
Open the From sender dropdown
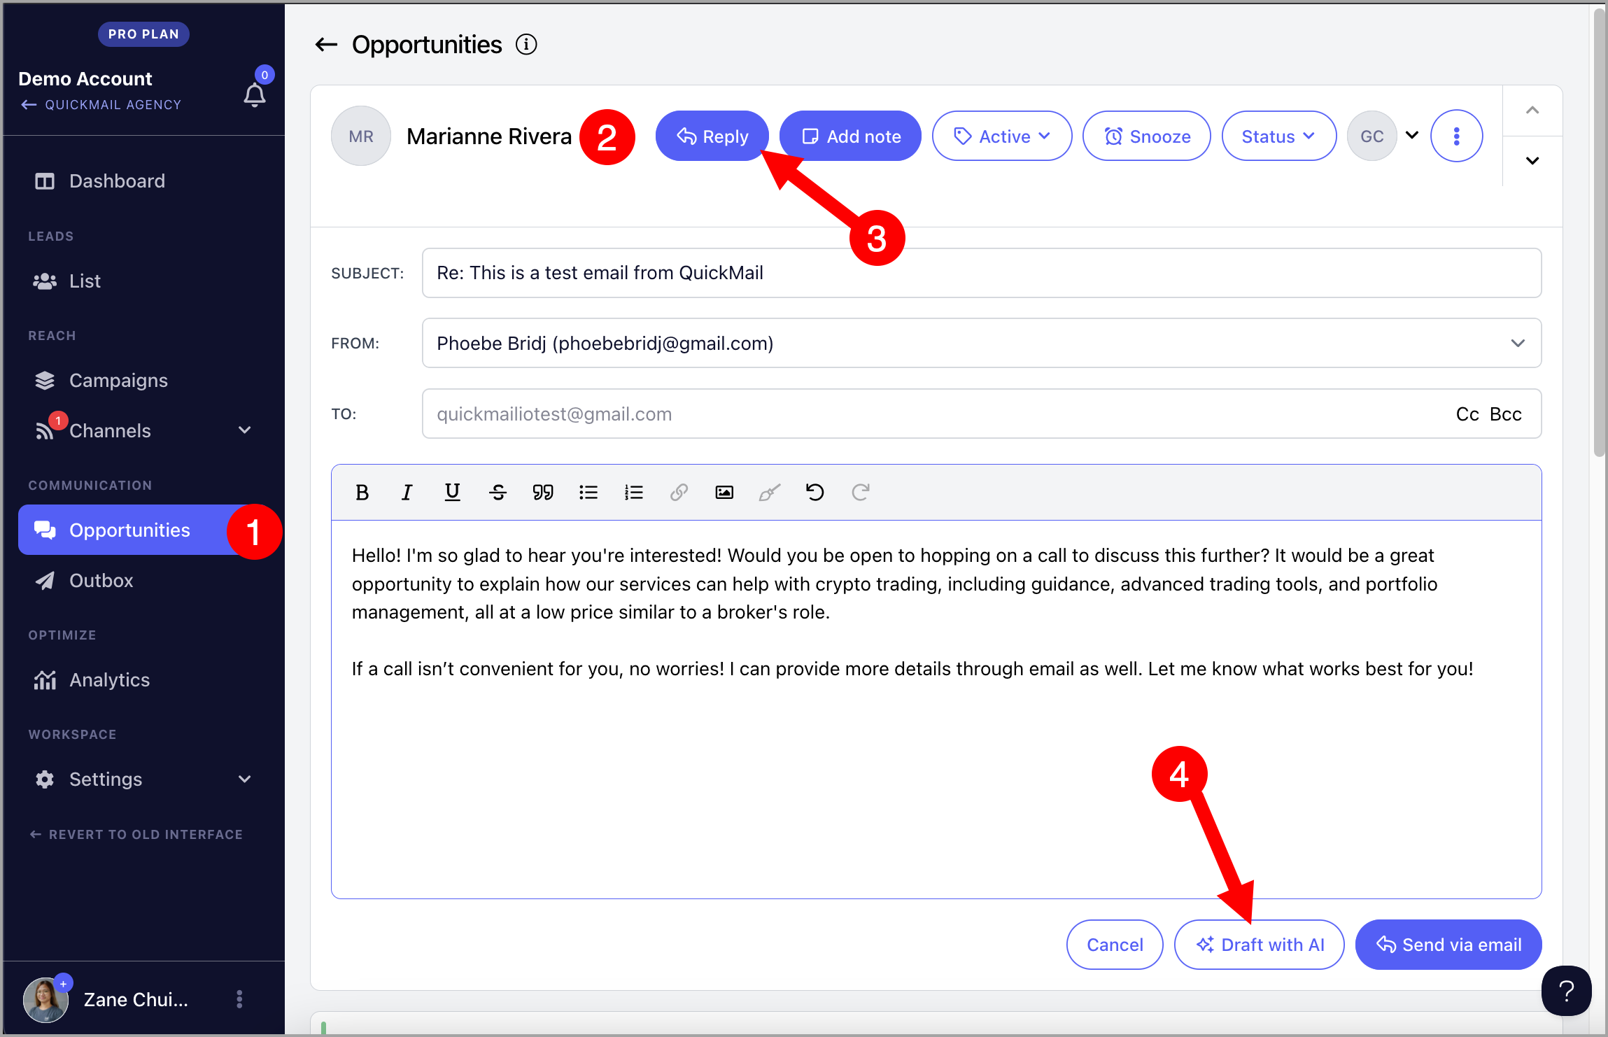[x=982, y=343]
